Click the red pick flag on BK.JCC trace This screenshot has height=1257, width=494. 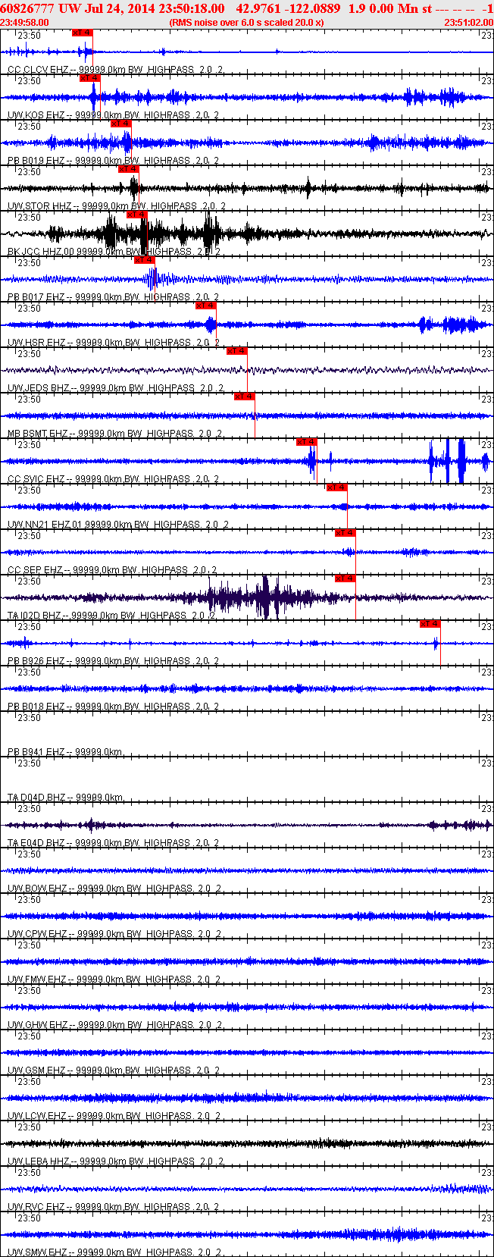click(x=136, y=215)
